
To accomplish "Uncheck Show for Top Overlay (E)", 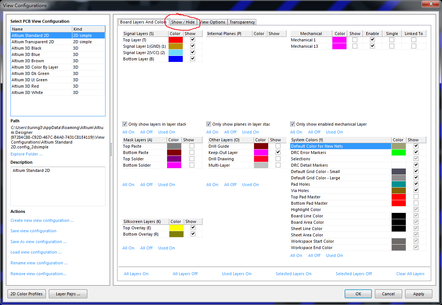I will [193, 227].
